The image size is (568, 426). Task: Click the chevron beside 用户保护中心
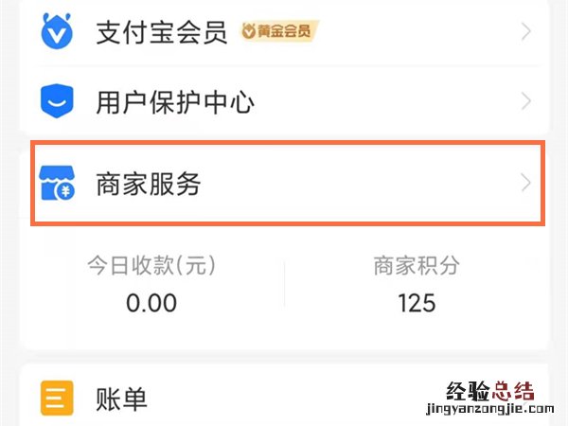[x=526, y=101]
